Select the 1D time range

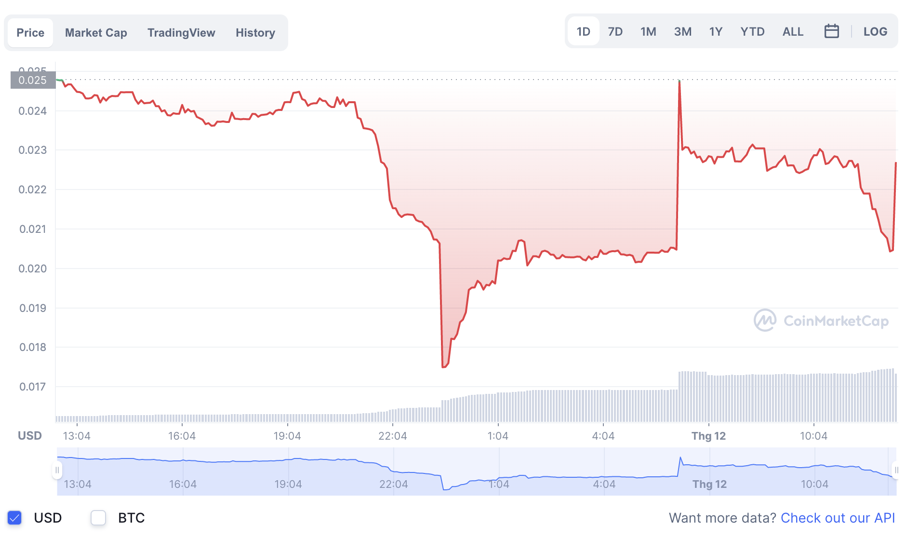583,32
